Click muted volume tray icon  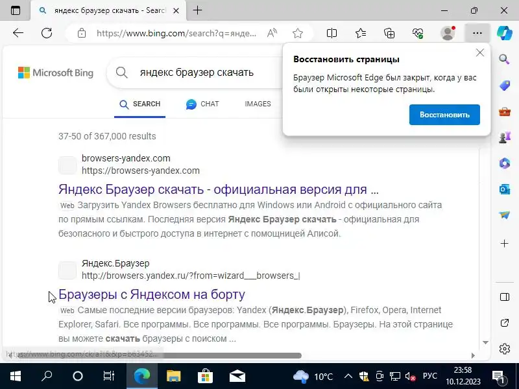point(410,376)
